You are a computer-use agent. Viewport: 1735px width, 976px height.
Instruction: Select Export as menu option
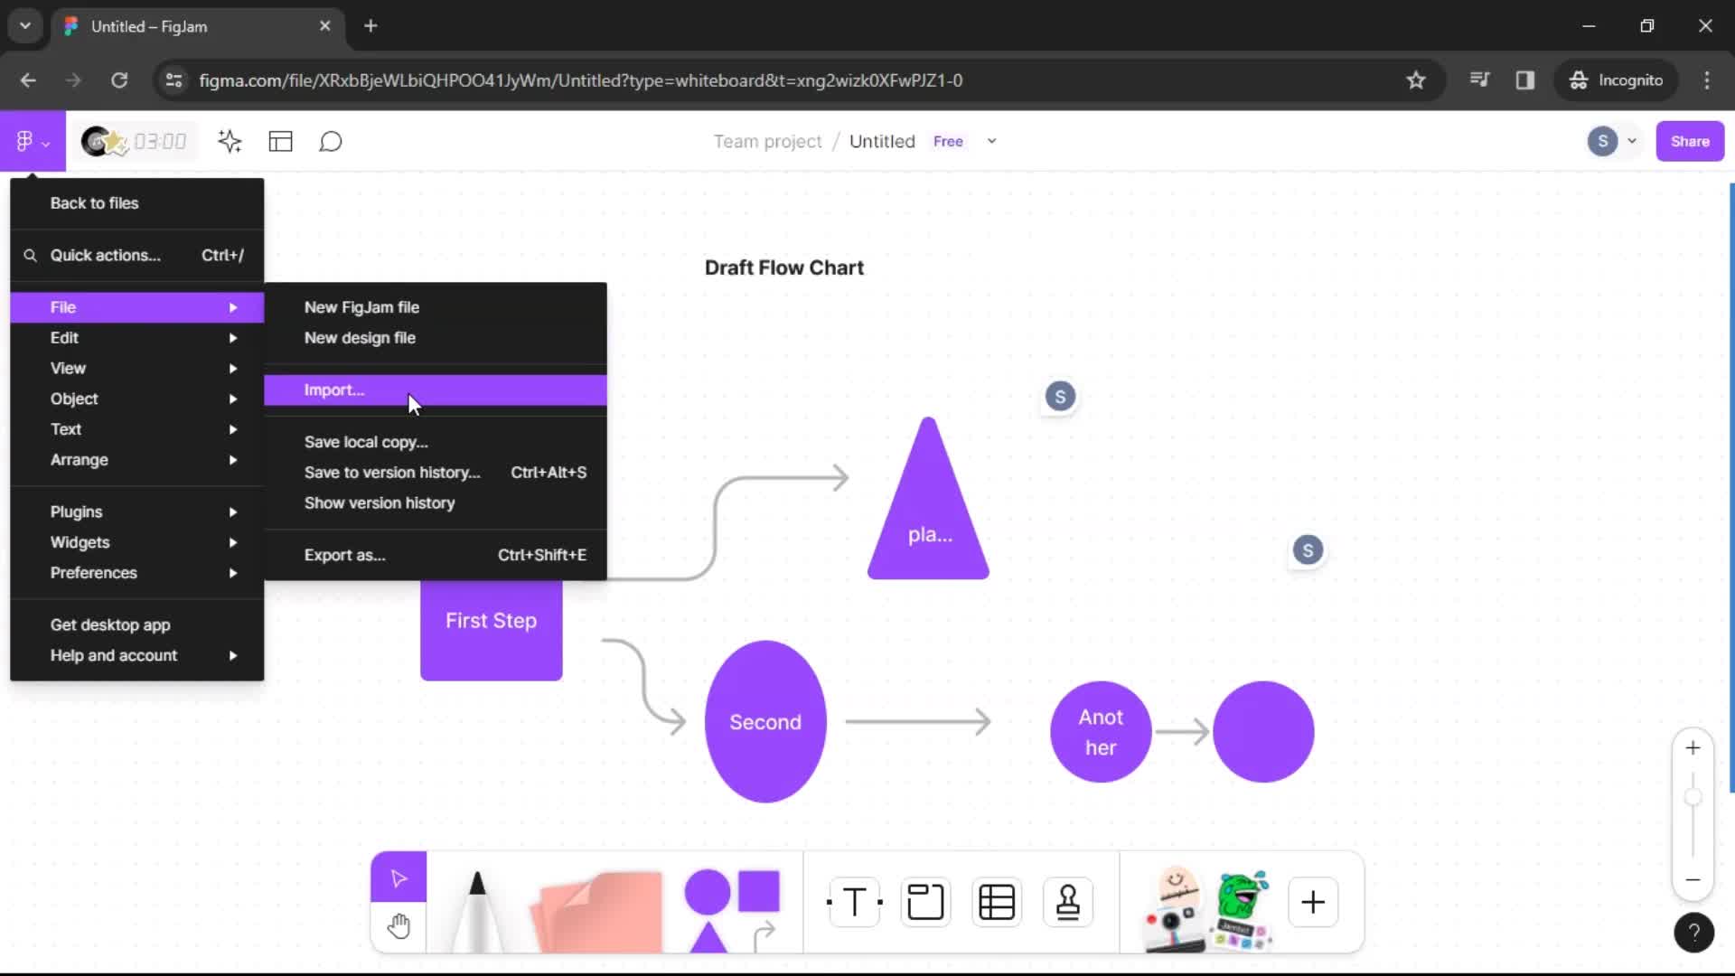tap(344, 556)
